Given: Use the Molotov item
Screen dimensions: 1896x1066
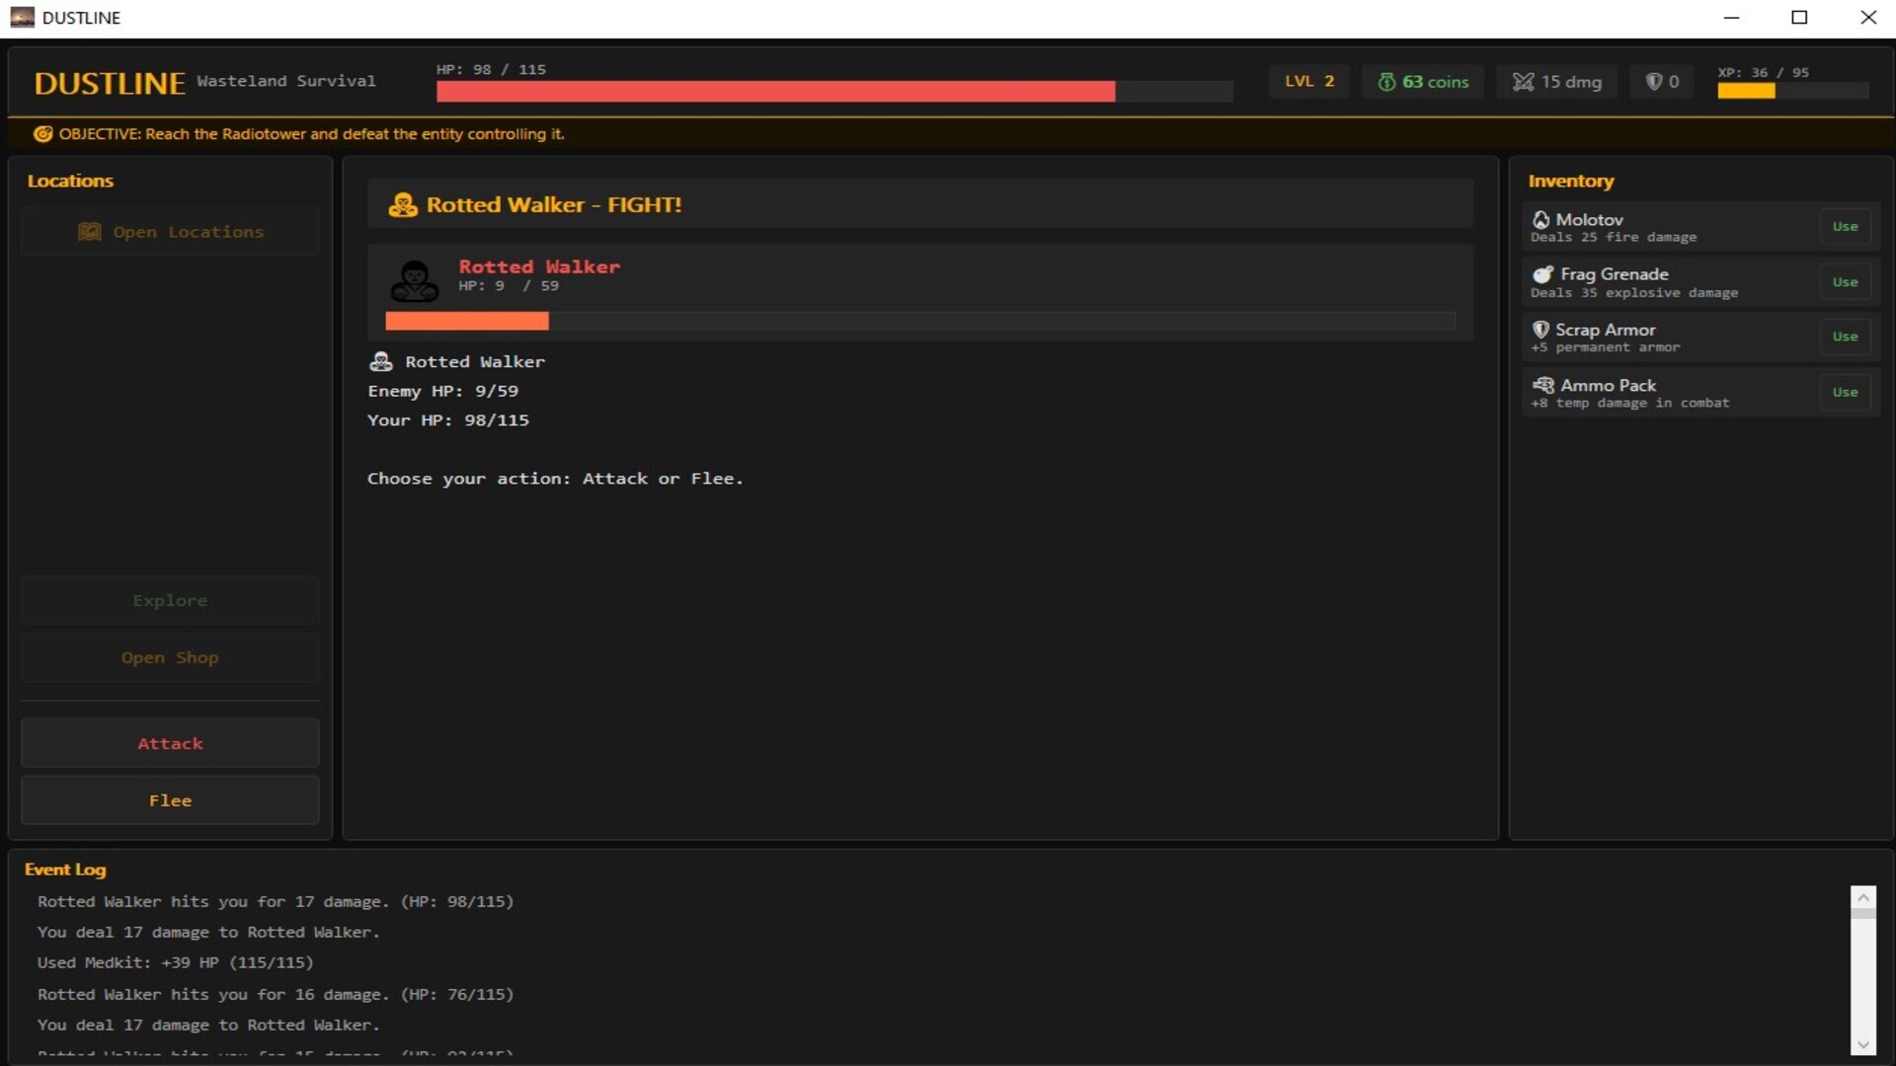Looking at the screenshot, I should pyautogui.click(x=1844, y=227).
